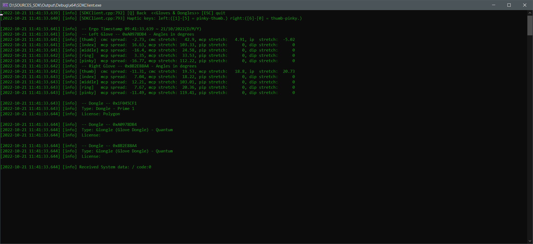The width and height of the screenshot is (533, 244).
Task: Click '[SDKClient.cpp:793]' source reference
Action: click(x=102, y=18)
